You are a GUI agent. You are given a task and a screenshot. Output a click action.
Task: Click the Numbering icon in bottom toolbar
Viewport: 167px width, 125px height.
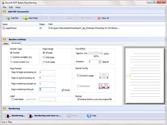[8, 115]
